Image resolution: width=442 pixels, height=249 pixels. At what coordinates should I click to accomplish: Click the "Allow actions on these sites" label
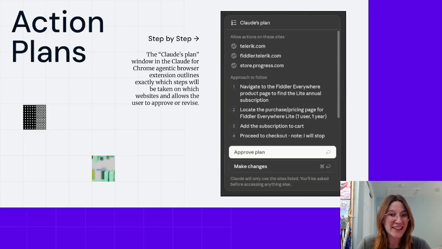click(257, 37)
